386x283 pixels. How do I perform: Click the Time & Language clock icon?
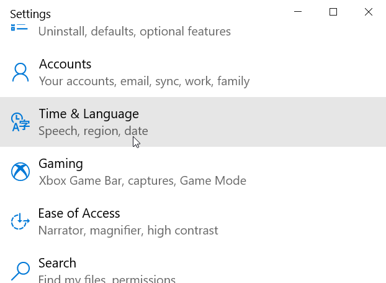(x=20, y=122)
